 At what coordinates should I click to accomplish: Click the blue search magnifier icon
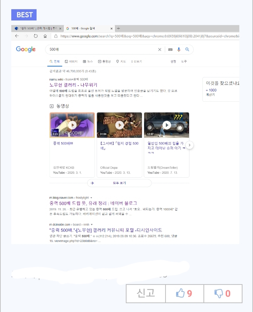[x=187, y=50]
